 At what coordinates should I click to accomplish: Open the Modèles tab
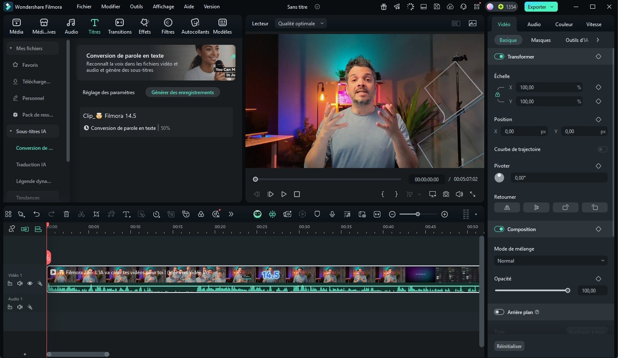pyautogui.click(x=222, y=26)
